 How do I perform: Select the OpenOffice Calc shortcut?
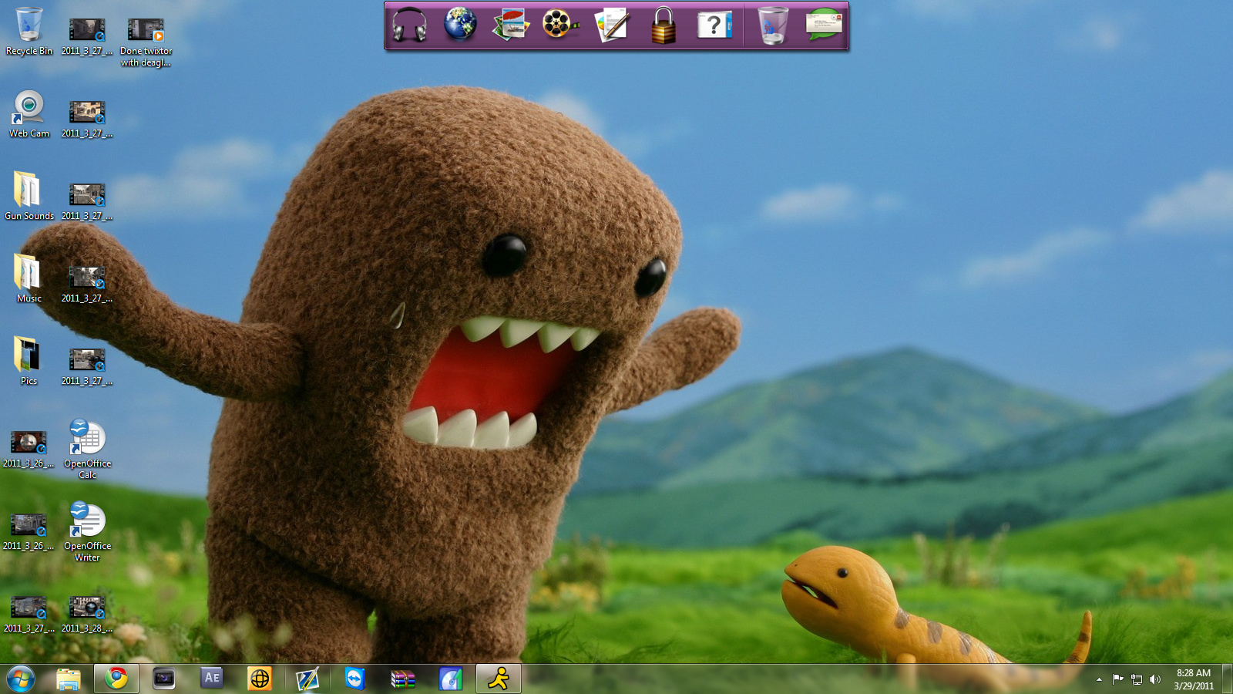pyautogui.click(x=87, y=450)
